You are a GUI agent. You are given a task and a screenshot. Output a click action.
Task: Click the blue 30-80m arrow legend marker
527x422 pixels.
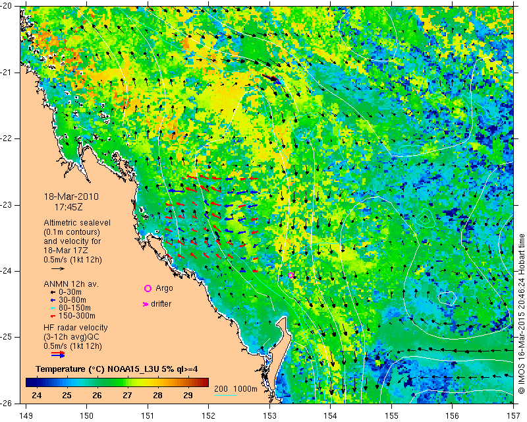click(x=53, y=300)
